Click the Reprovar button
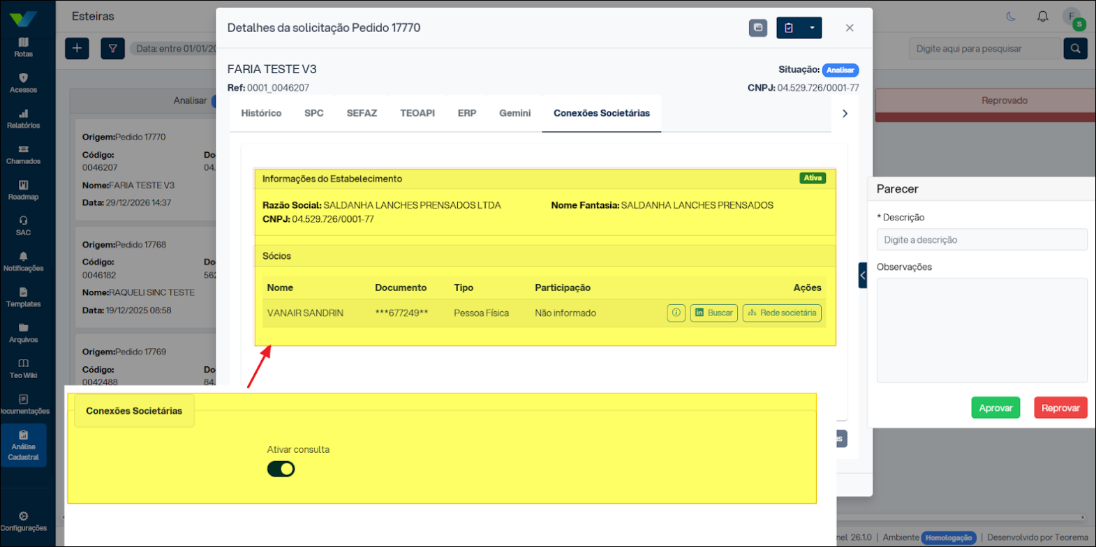Viewport: 1096px width, 547px height. 1060,407
